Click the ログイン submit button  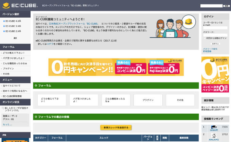(x=215, y=44)
